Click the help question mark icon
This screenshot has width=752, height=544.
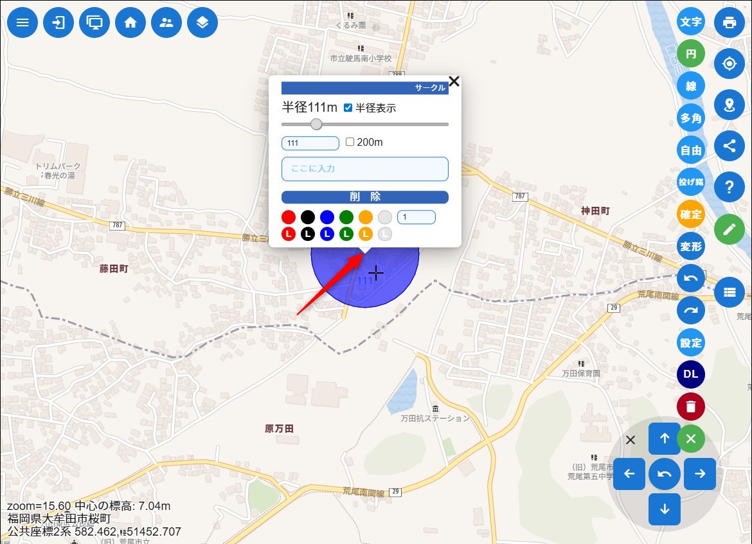[x=729, y=187]
